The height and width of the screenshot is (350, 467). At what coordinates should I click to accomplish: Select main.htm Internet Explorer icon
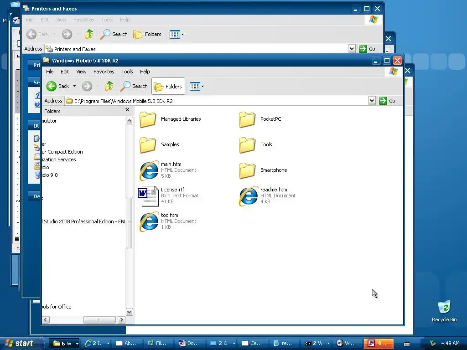point(149,170)
